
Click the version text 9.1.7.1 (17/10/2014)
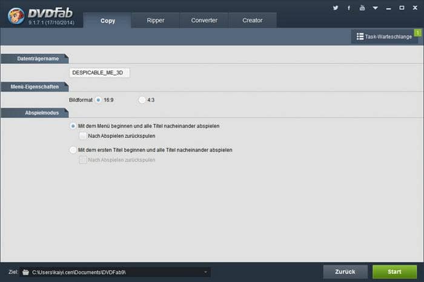click(x=51, y=22)
